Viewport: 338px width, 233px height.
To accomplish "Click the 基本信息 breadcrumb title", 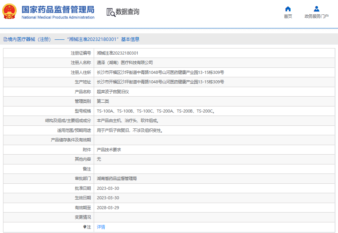I will [130, 39].
